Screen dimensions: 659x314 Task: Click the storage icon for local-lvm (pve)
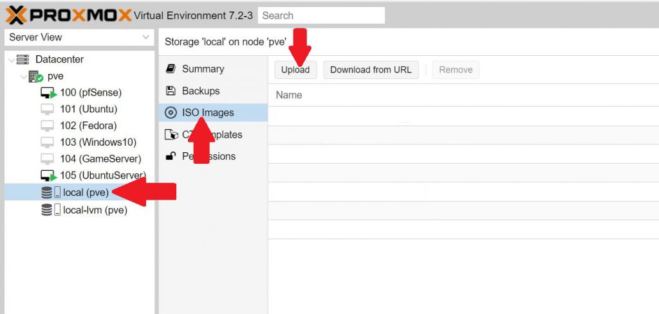pos(51,209)
